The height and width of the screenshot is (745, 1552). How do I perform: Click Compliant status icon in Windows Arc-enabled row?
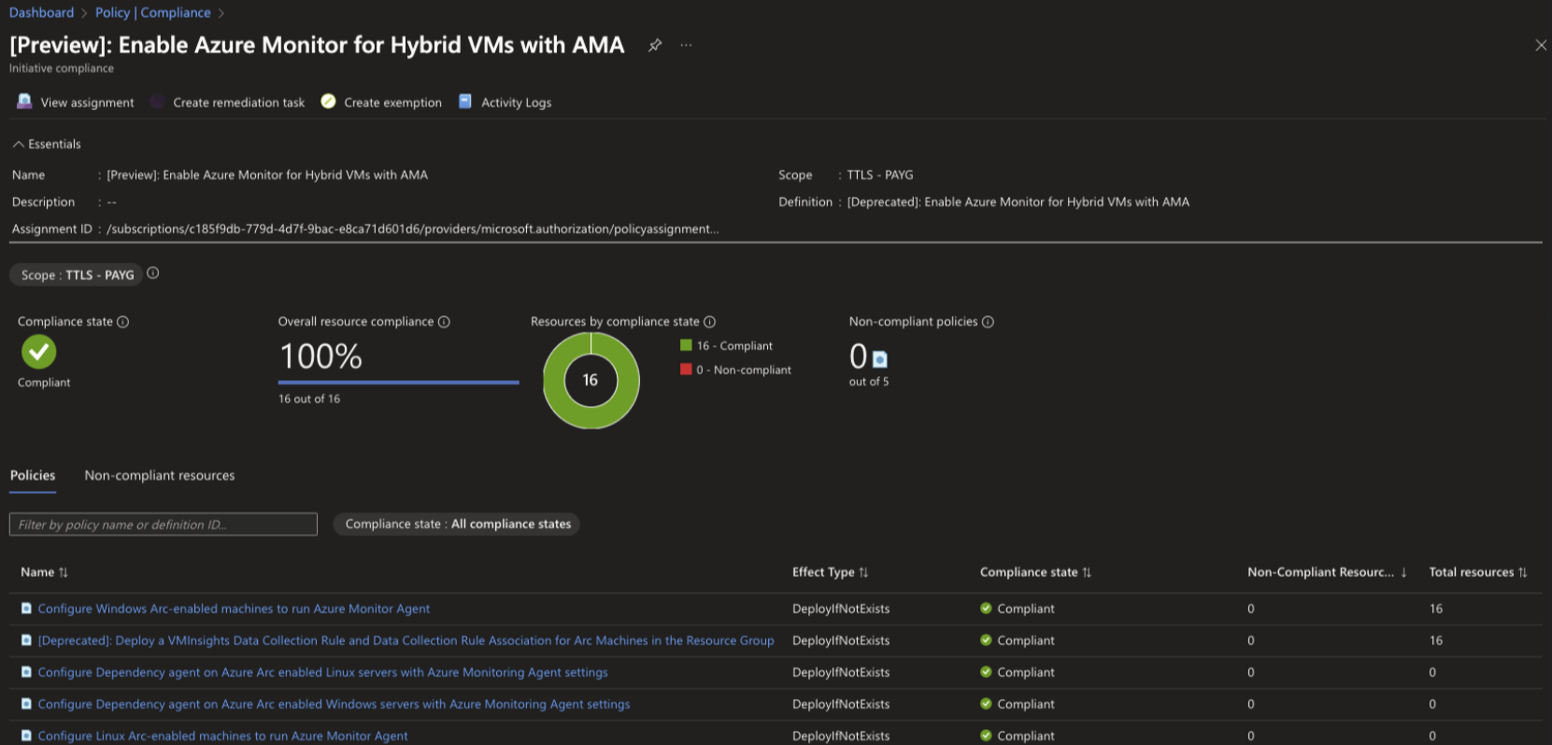click(986, 609)
